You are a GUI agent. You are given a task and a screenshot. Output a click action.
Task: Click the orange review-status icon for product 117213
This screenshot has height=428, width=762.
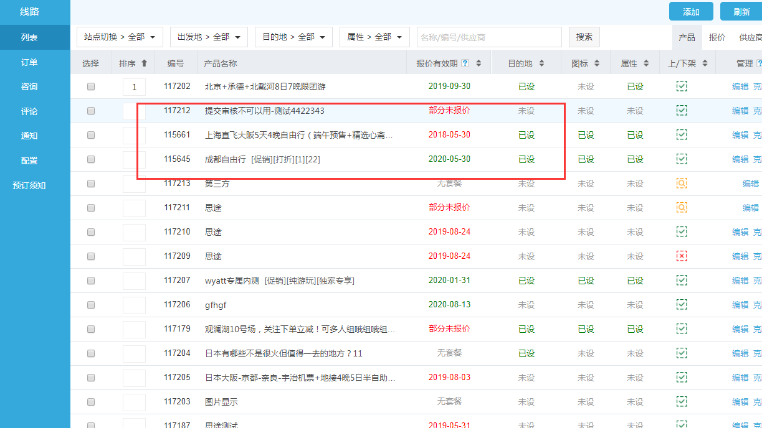point(682,184)
